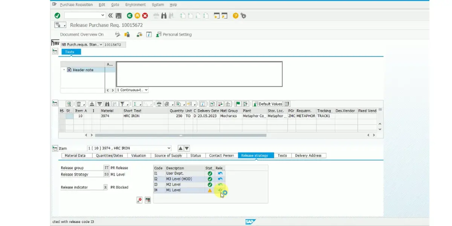The height and width of the screenshot is (226, 452).
Task: Open the Edit menu
Action: [x=102, y=5]
